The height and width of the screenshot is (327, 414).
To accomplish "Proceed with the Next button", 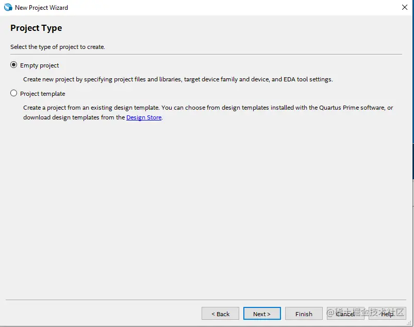I will [262, 314].
